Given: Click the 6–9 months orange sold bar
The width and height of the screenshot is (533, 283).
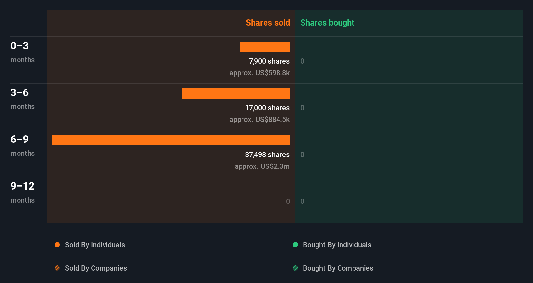Looking at the screenshot, I should pos(171,140).
